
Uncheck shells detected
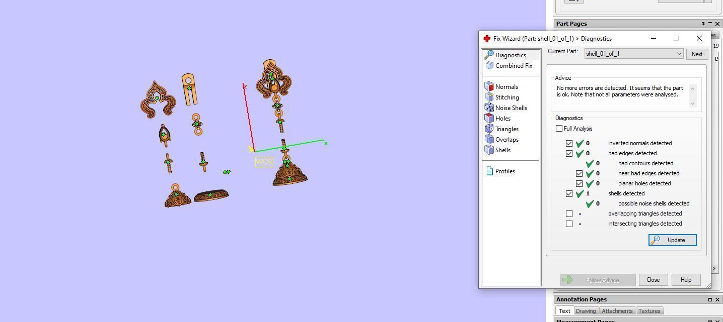[569, 193]
